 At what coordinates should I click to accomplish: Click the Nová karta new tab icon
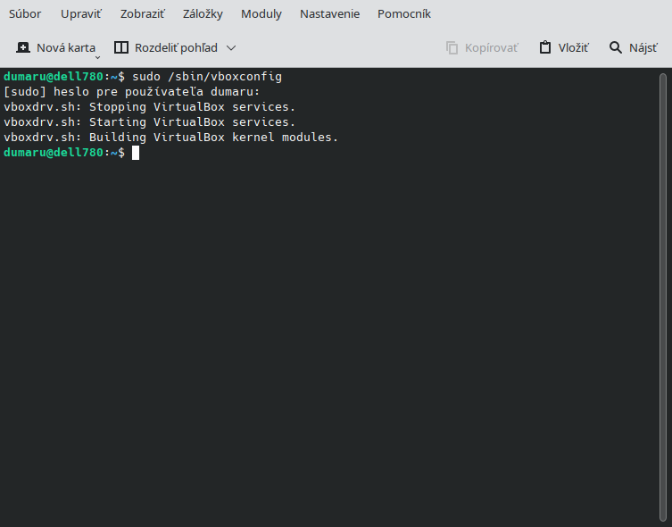pos(23,47)
